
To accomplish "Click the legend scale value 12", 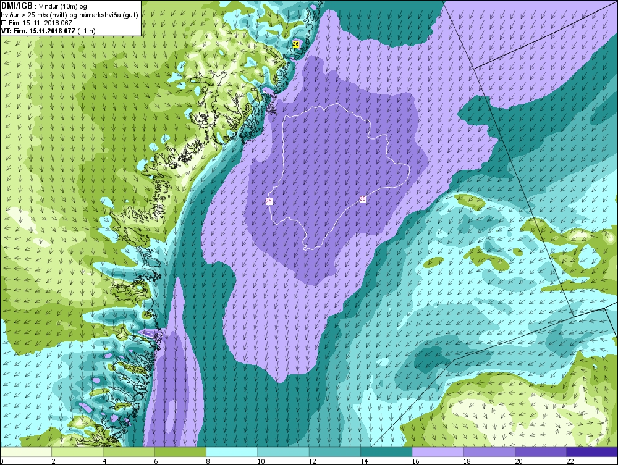I will (313, 461).
